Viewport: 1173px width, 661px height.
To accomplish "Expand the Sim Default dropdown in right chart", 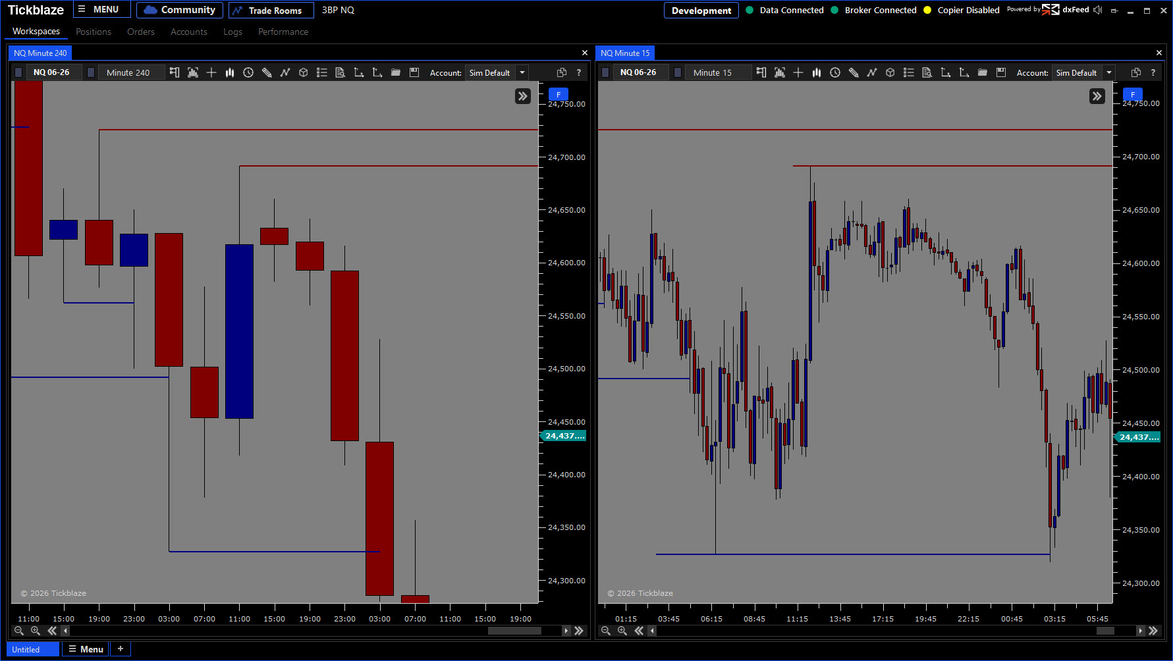I will (x=1109, y=72).
